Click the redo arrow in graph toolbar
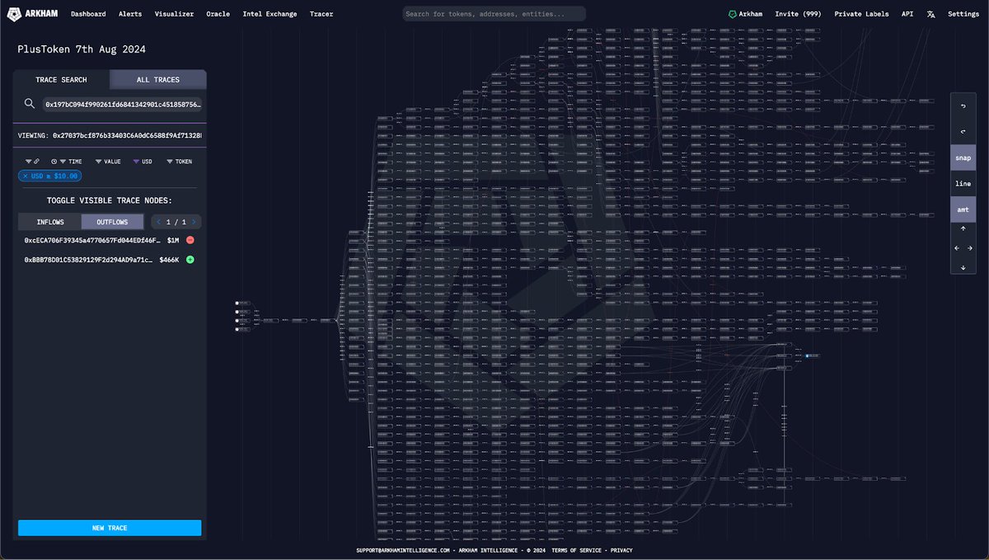Screen dimensions: 989x560 pos(963,132)
